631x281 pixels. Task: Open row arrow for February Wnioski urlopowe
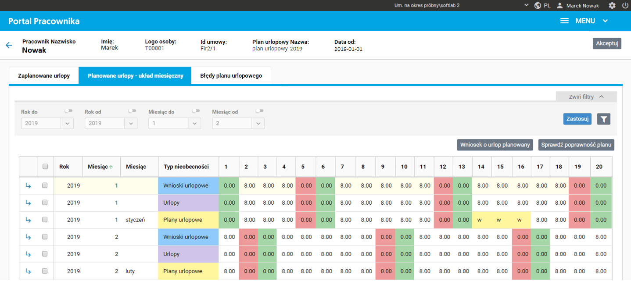pyautogui.click(x=28, y=237)
